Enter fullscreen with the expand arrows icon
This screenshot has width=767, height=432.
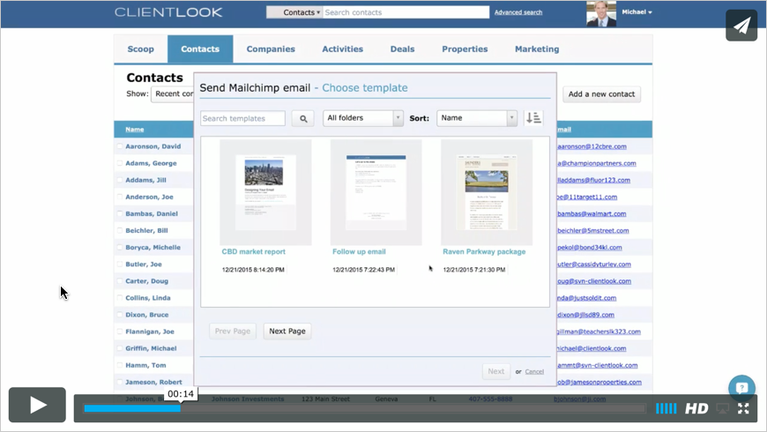(743, 408)
